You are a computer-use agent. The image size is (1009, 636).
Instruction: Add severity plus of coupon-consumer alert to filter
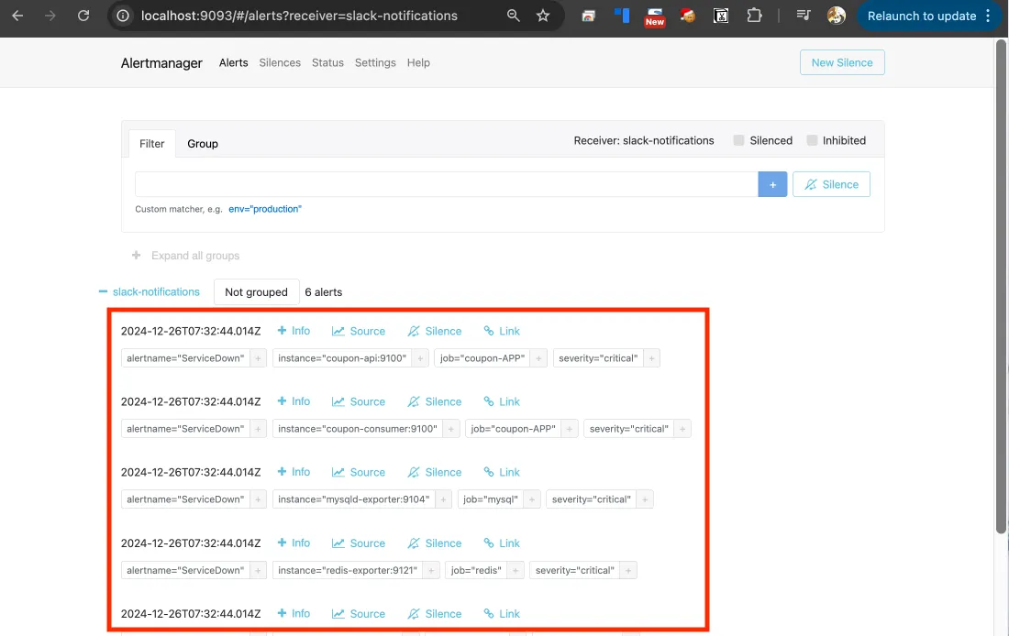pyautogui.click(x=682, y=429)
